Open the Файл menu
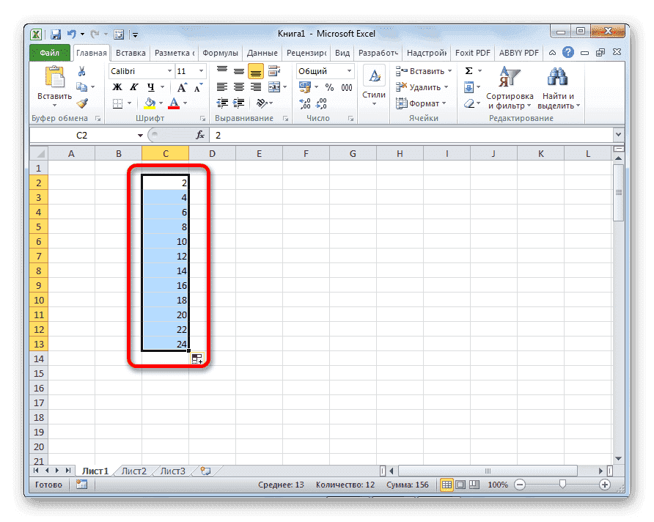654x522 pixels. (48, 52)
